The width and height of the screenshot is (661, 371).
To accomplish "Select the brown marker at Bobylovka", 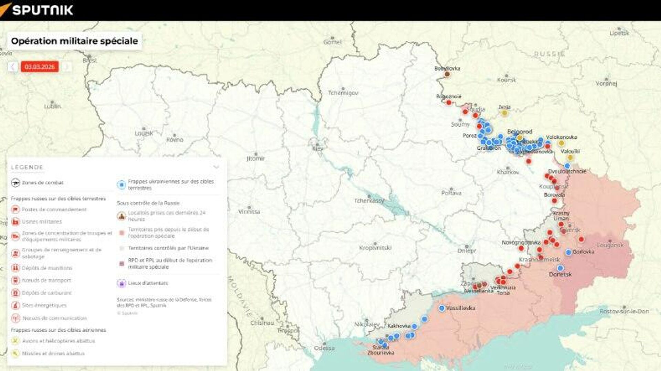I will pos(447,74).
